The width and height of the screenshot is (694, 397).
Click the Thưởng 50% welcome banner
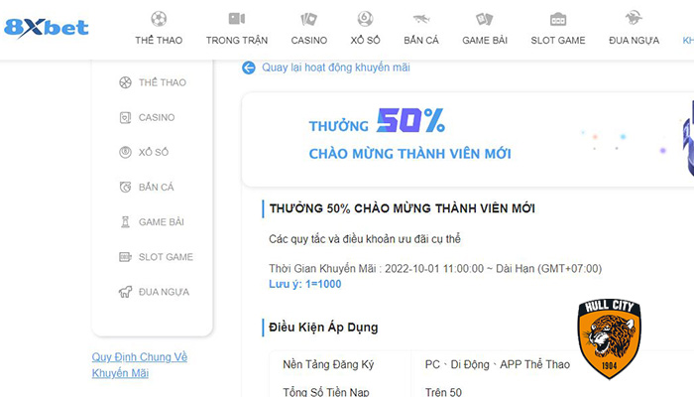coord(467,140)
